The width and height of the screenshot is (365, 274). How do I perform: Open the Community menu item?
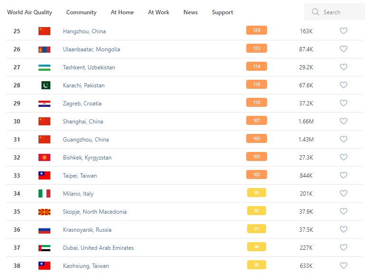81,12
